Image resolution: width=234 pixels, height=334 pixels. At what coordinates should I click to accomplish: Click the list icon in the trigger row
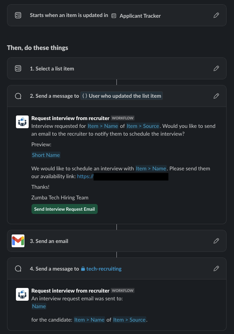[18, 15]
